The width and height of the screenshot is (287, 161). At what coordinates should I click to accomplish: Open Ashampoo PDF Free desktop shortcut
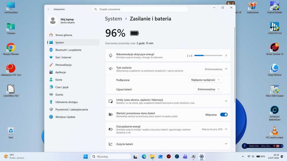tap(11, 70)
